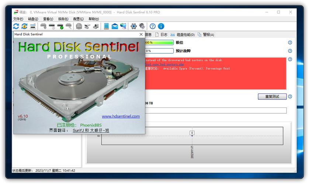Image resolution: width=309 pixels, height=184 pixels.
Task: Click the speaker sound toolbar icon
Action: pos(142,26)
